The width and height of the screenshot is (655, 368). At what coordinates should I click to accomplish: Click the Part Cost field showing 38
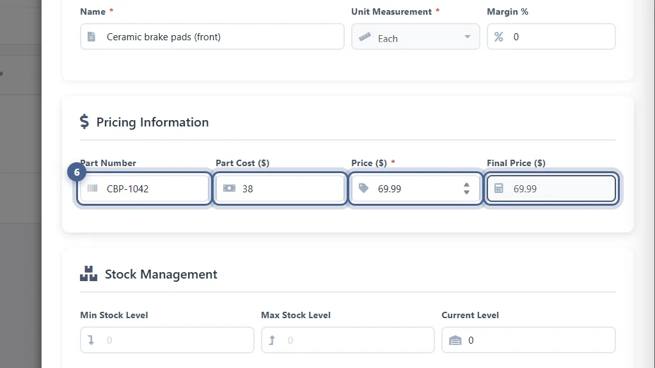pos(280,188)
